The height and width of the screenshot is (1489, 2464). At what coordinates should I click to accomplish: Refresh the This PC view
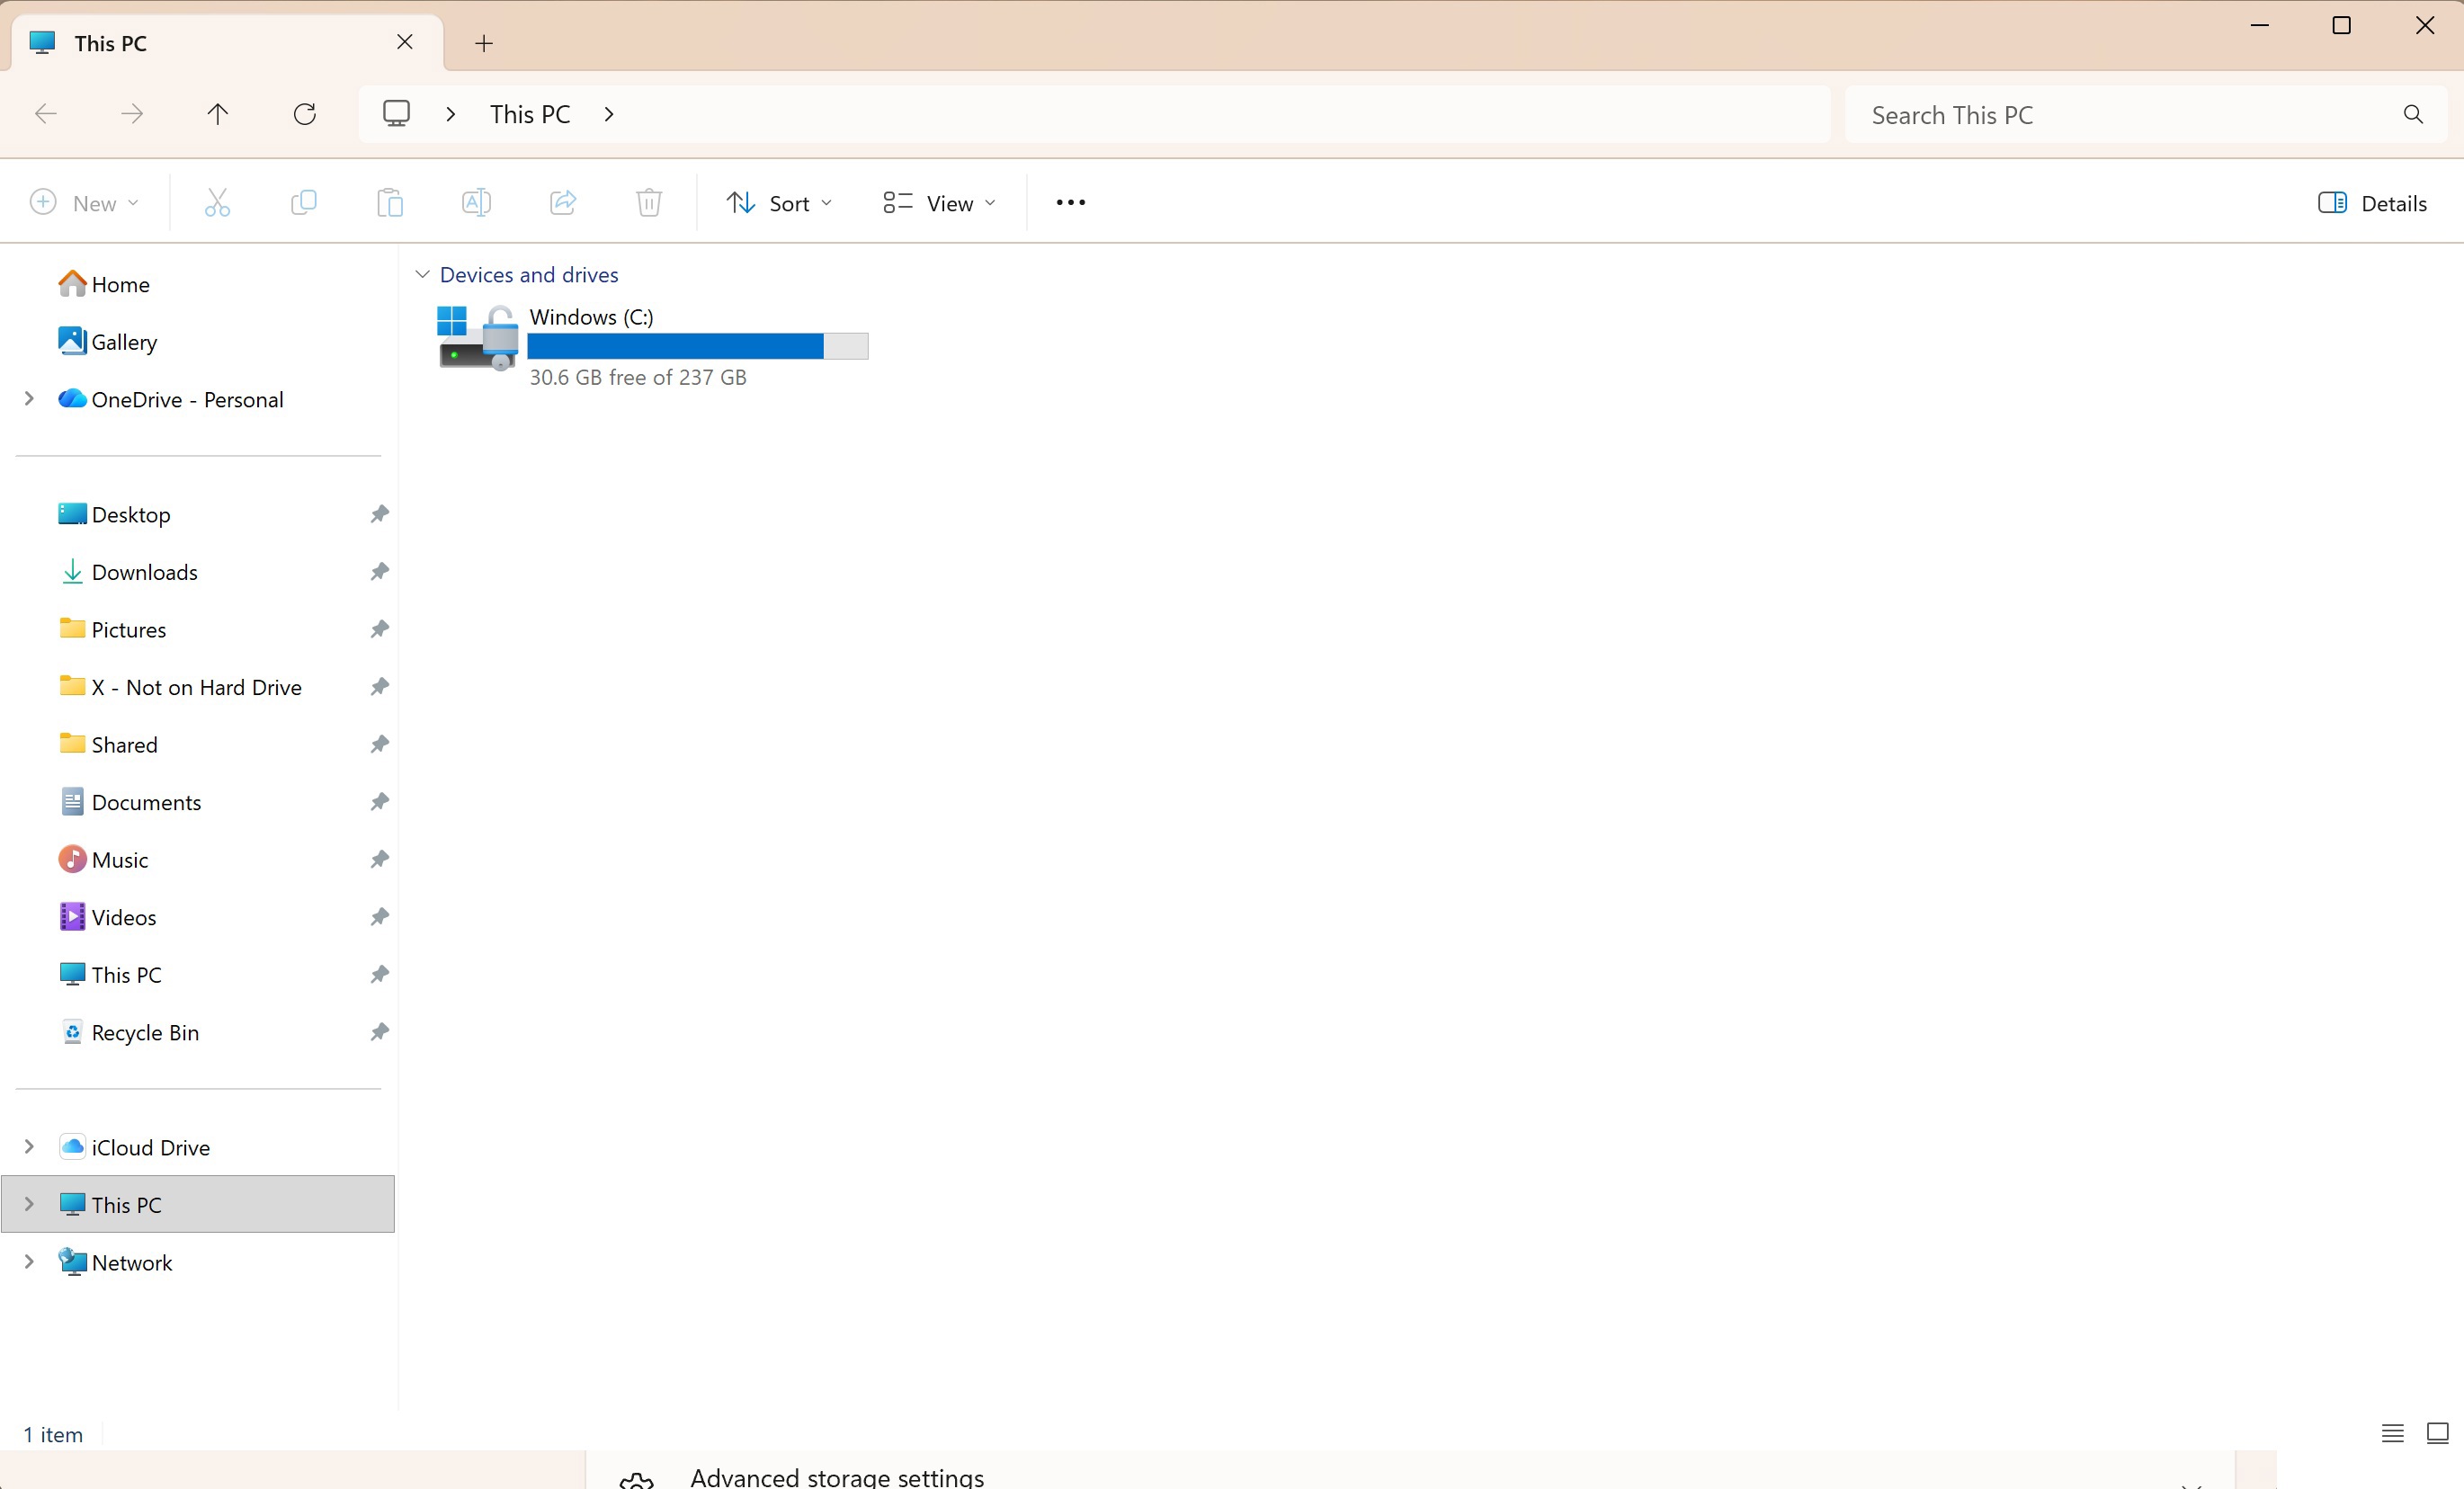(x=305, y=114)
